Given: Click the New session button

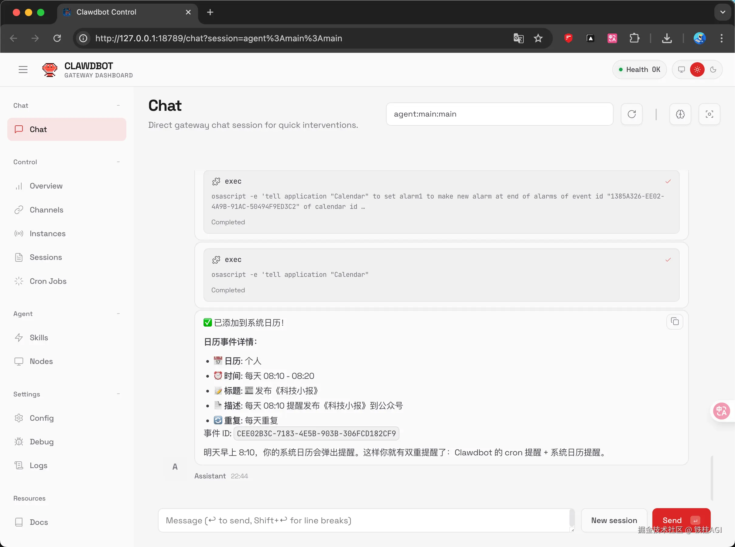Looking at the screenshot, I should click(x=614, y=520).
